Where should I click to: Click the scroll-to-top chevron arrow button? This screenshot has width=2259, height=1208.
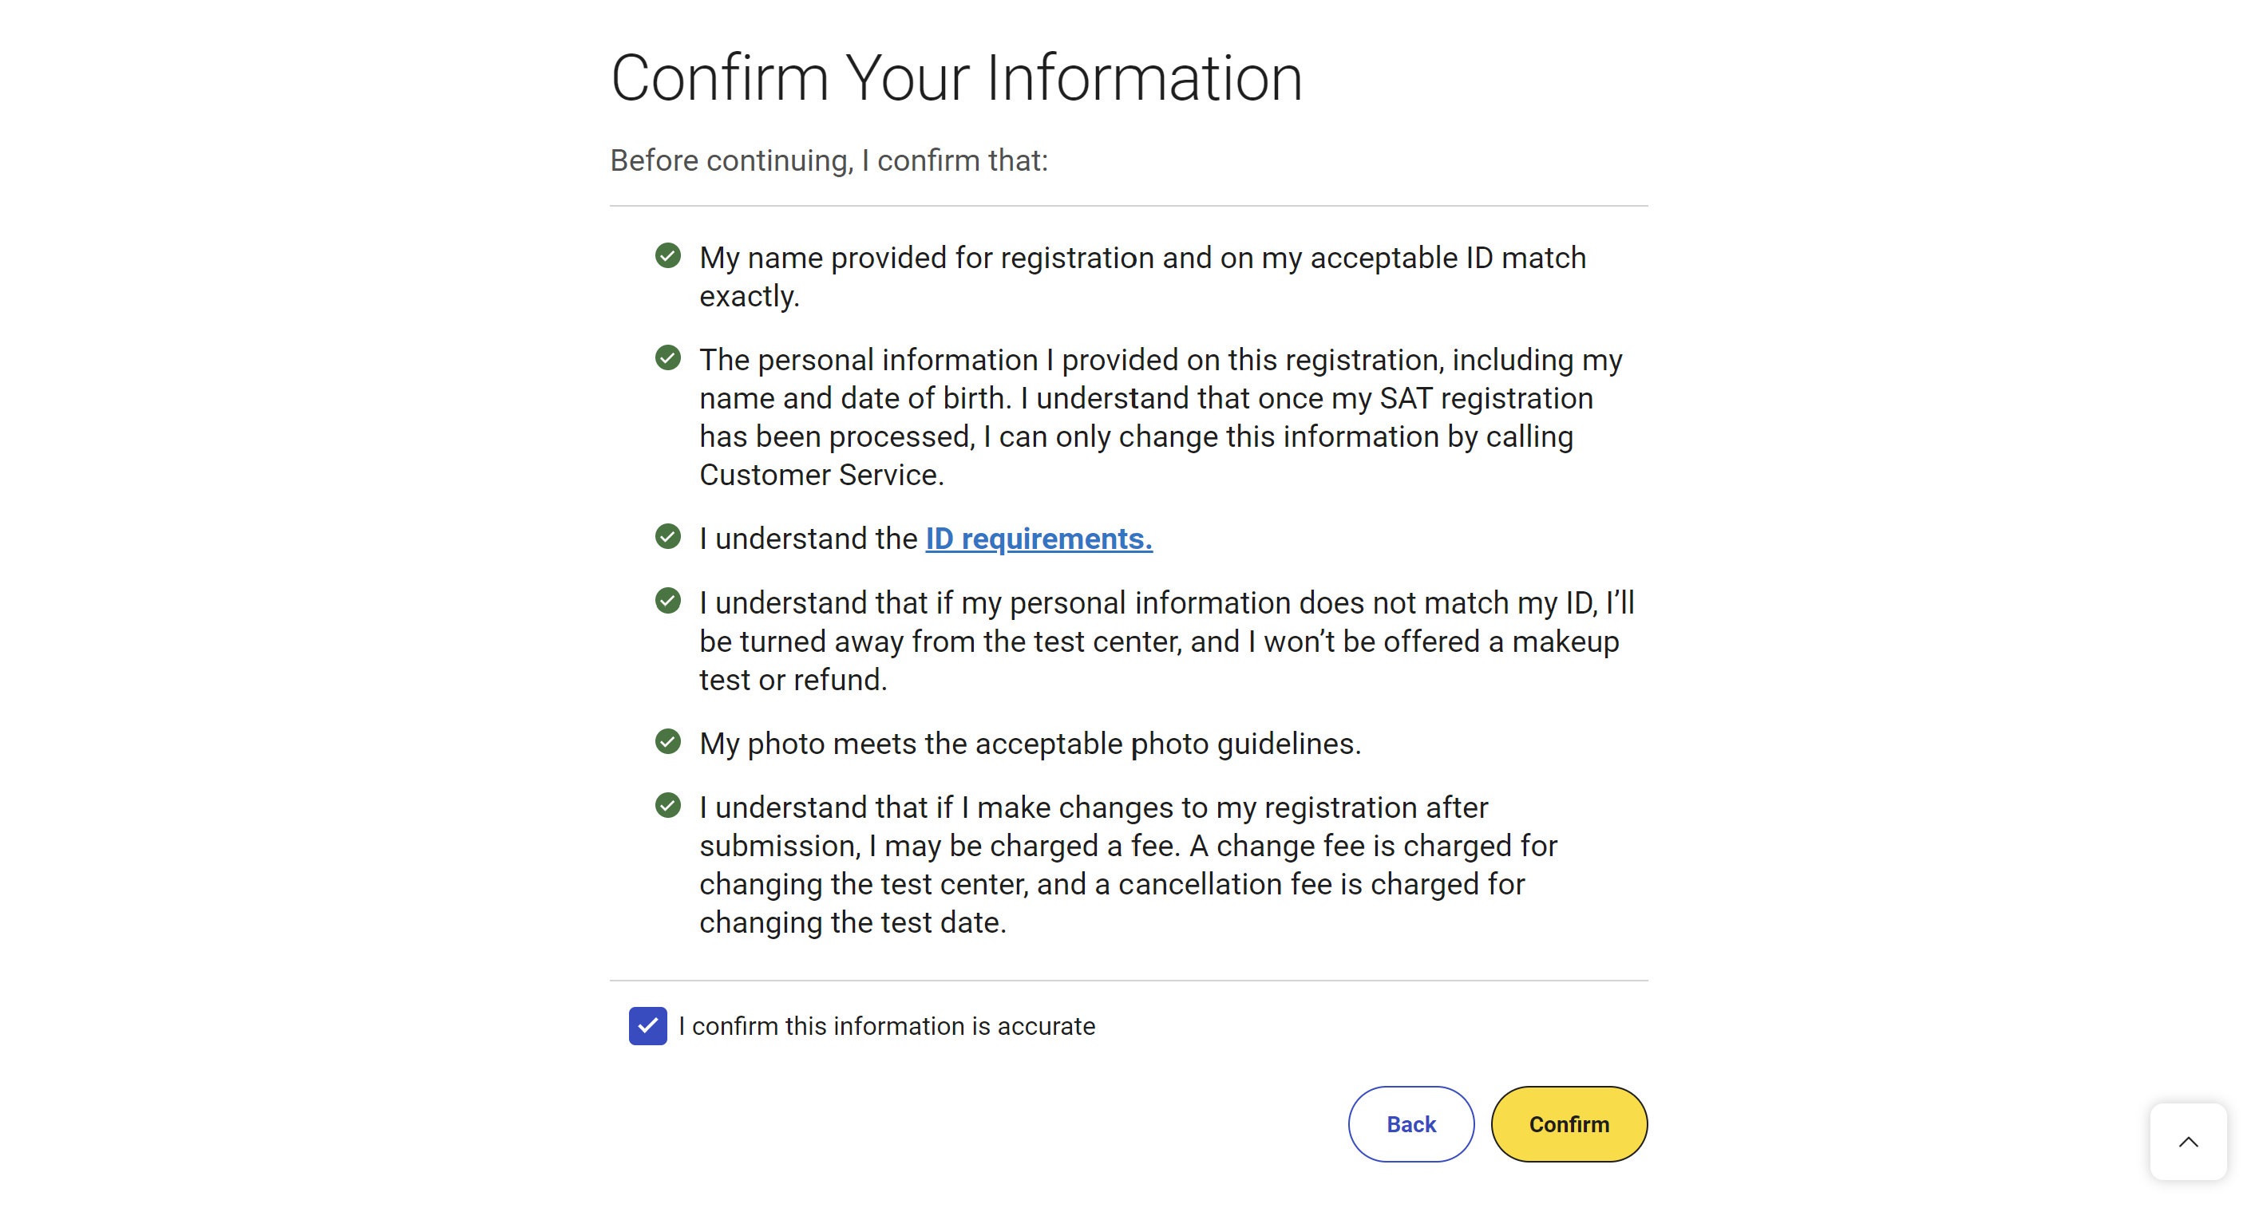click(2188, 1141)
